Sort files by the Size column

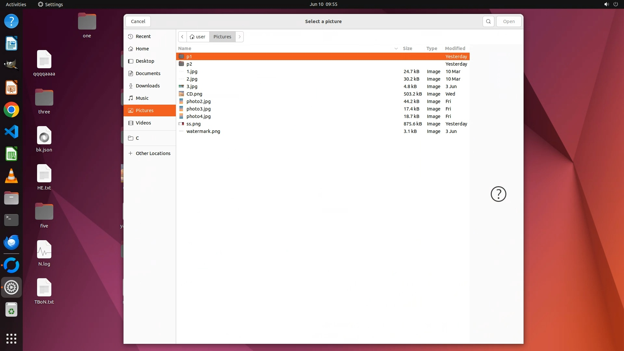click(x=407, y=48)
